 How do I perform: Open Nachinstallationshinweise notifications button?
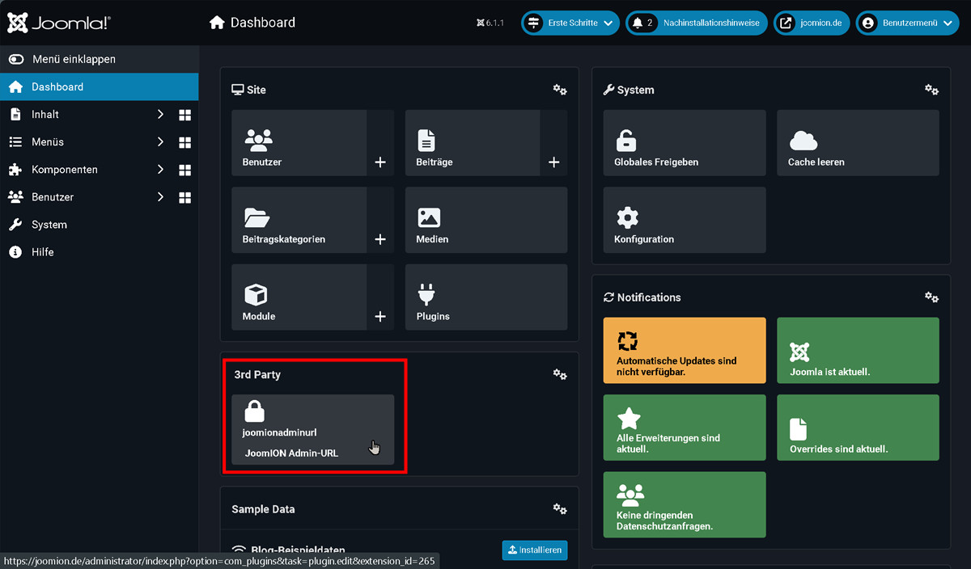pyautogui.click(x=697, y=23)
